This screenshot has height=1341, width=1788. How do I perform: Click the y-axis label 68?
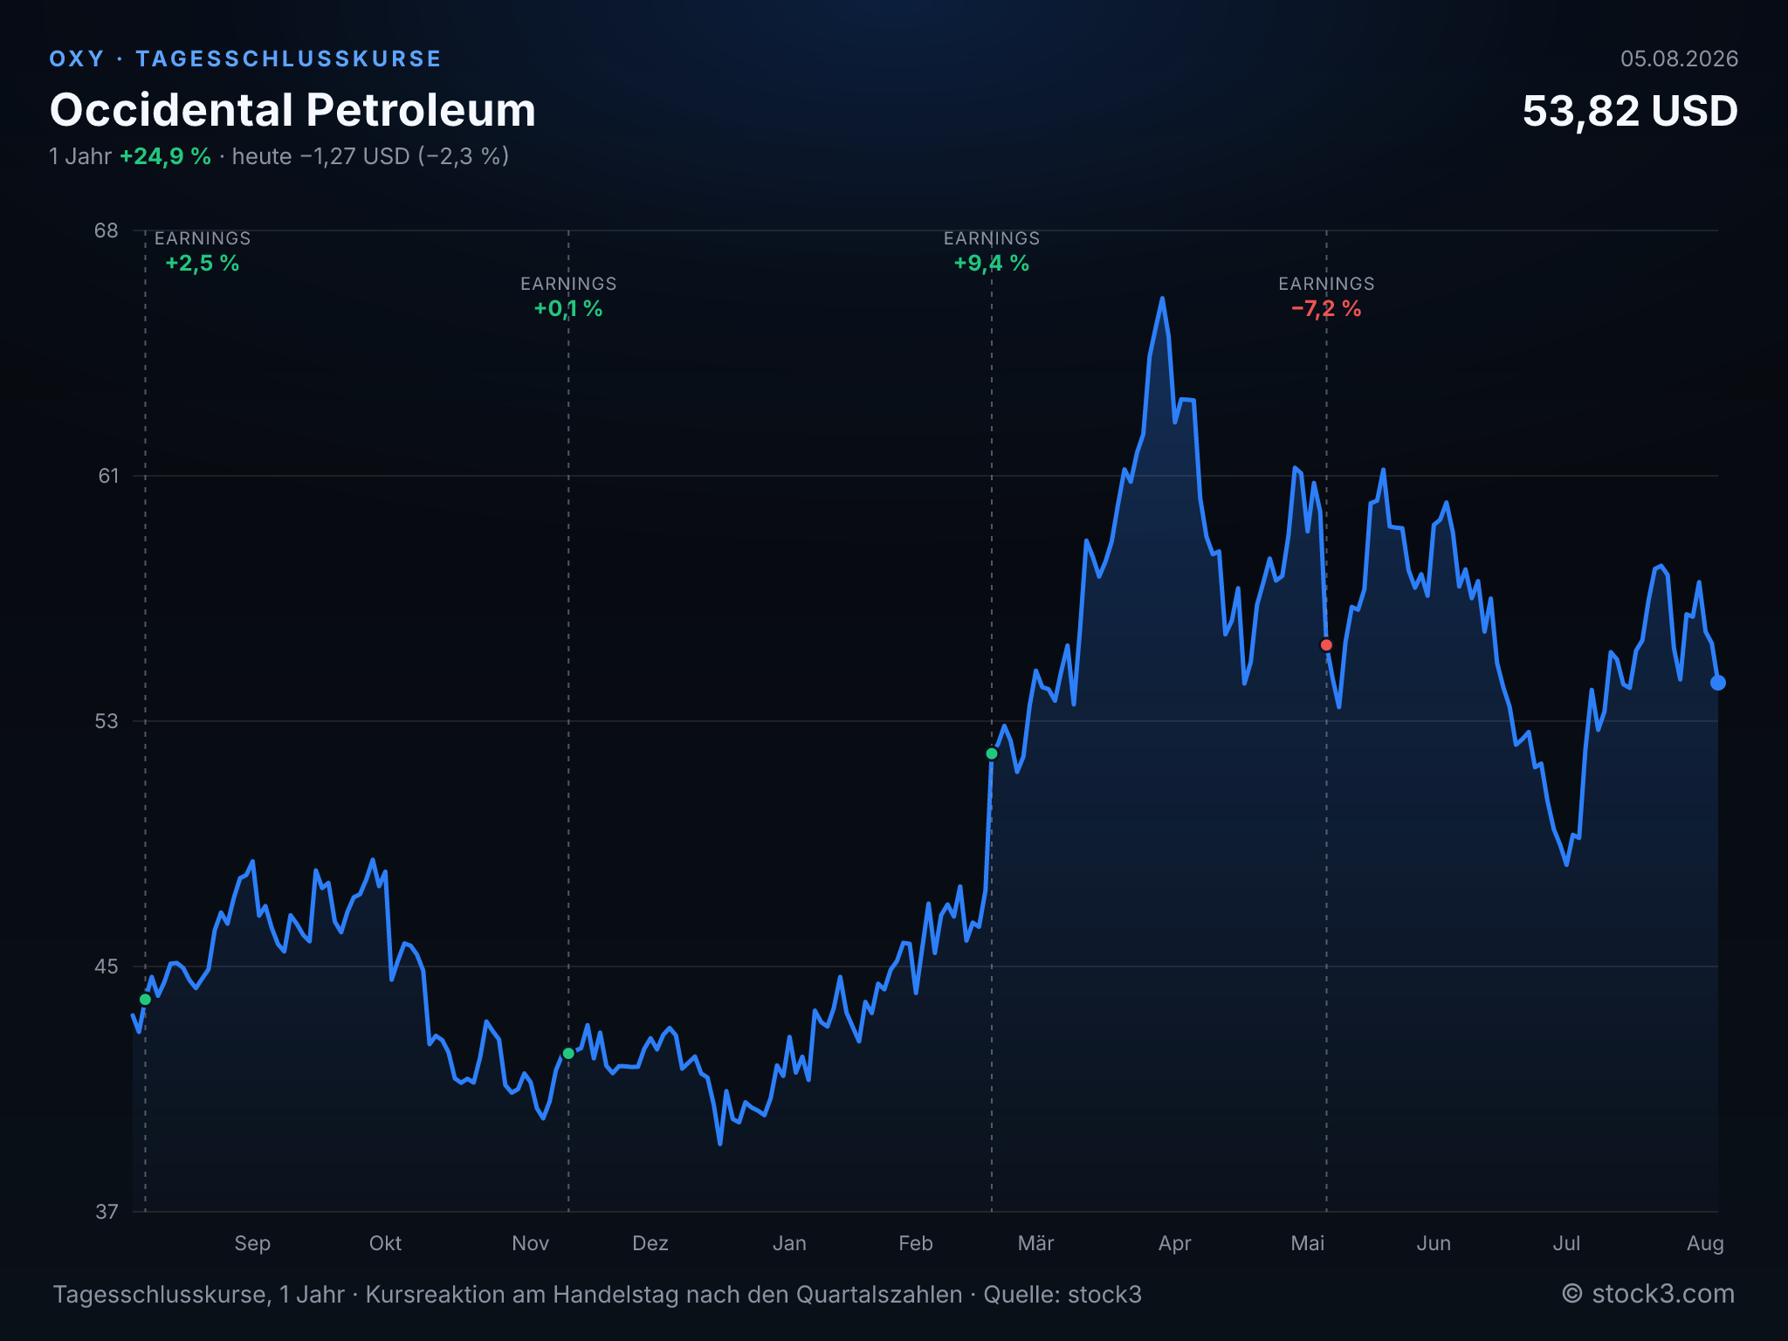coord(107,230)
